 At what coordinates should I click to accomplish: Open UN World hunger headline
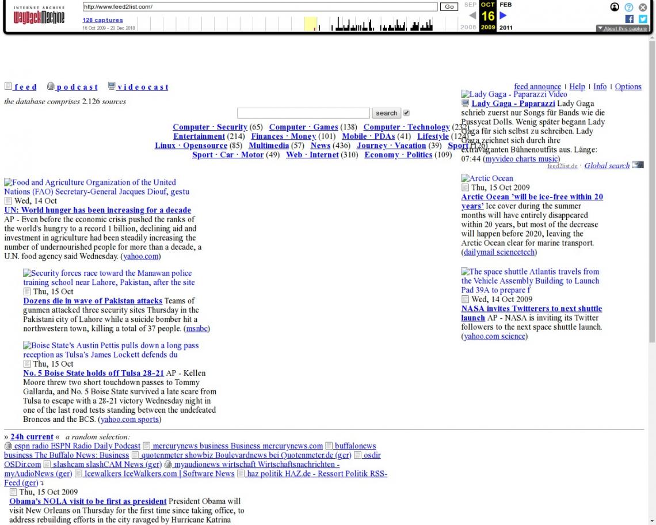(97, 210)
